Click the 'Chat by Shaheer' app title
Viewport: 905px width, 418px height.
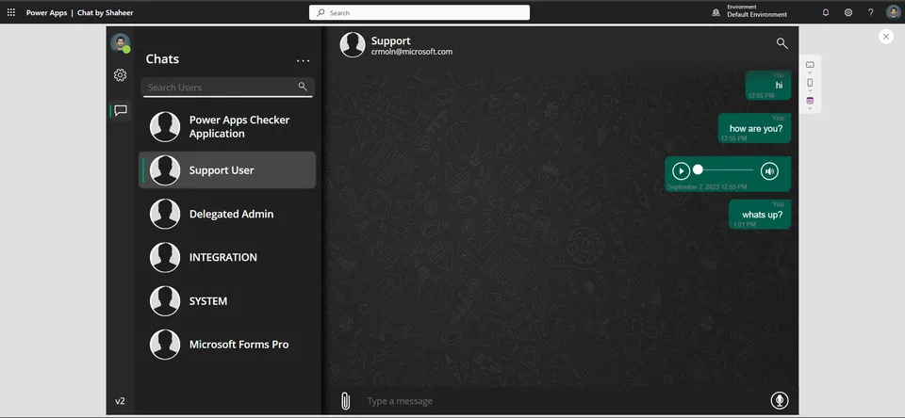(x=105, y=12)
